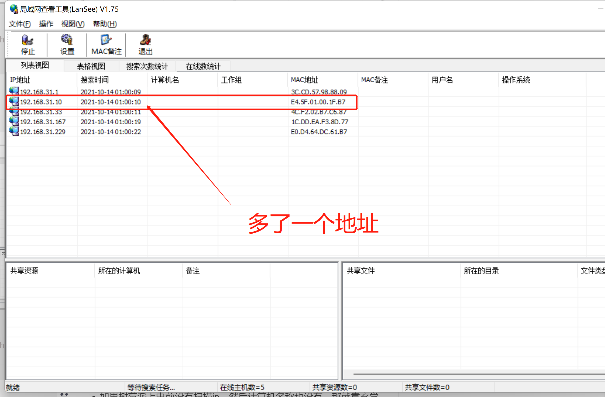Switch to the 在线数统计 tab
The height and width of the screenshot is (397, 605).
(203, 66)
